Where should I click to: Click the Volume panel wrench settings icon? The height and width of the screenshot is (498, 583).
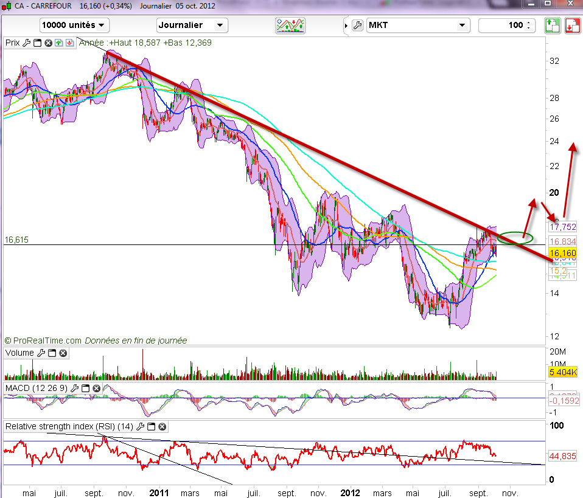tap(41, 353)
